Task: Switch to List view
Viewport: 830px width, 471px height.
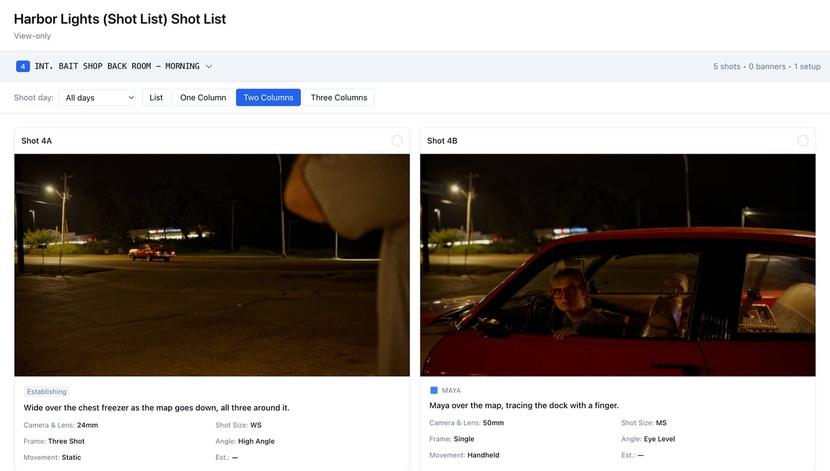Action: 156,98
